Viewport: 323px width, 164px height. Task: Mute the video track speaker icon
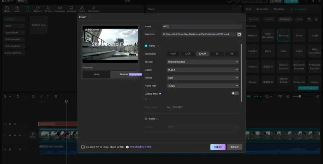20,135
